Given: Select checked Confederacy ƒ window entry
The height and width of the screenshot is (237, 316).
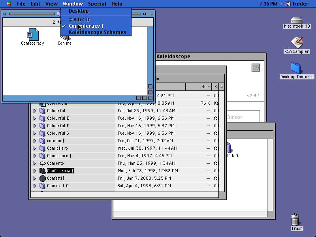Looking at the screenshot, I should pyautogui.click(x=96, y=26).
